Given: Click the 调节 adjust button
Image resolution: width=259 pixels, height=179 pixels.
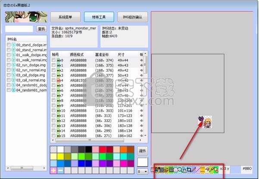Looking at the screenshot, I should click(142, 151).
